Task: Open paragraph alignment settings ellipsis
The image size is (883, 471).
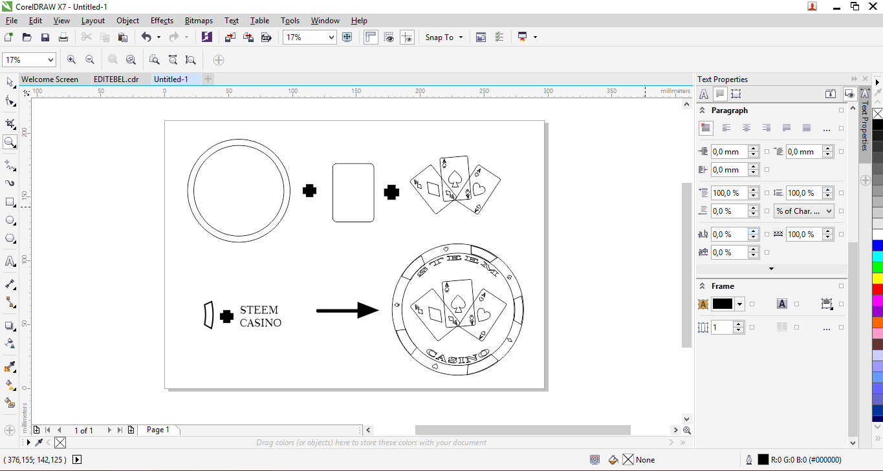Action: point(826,129)
